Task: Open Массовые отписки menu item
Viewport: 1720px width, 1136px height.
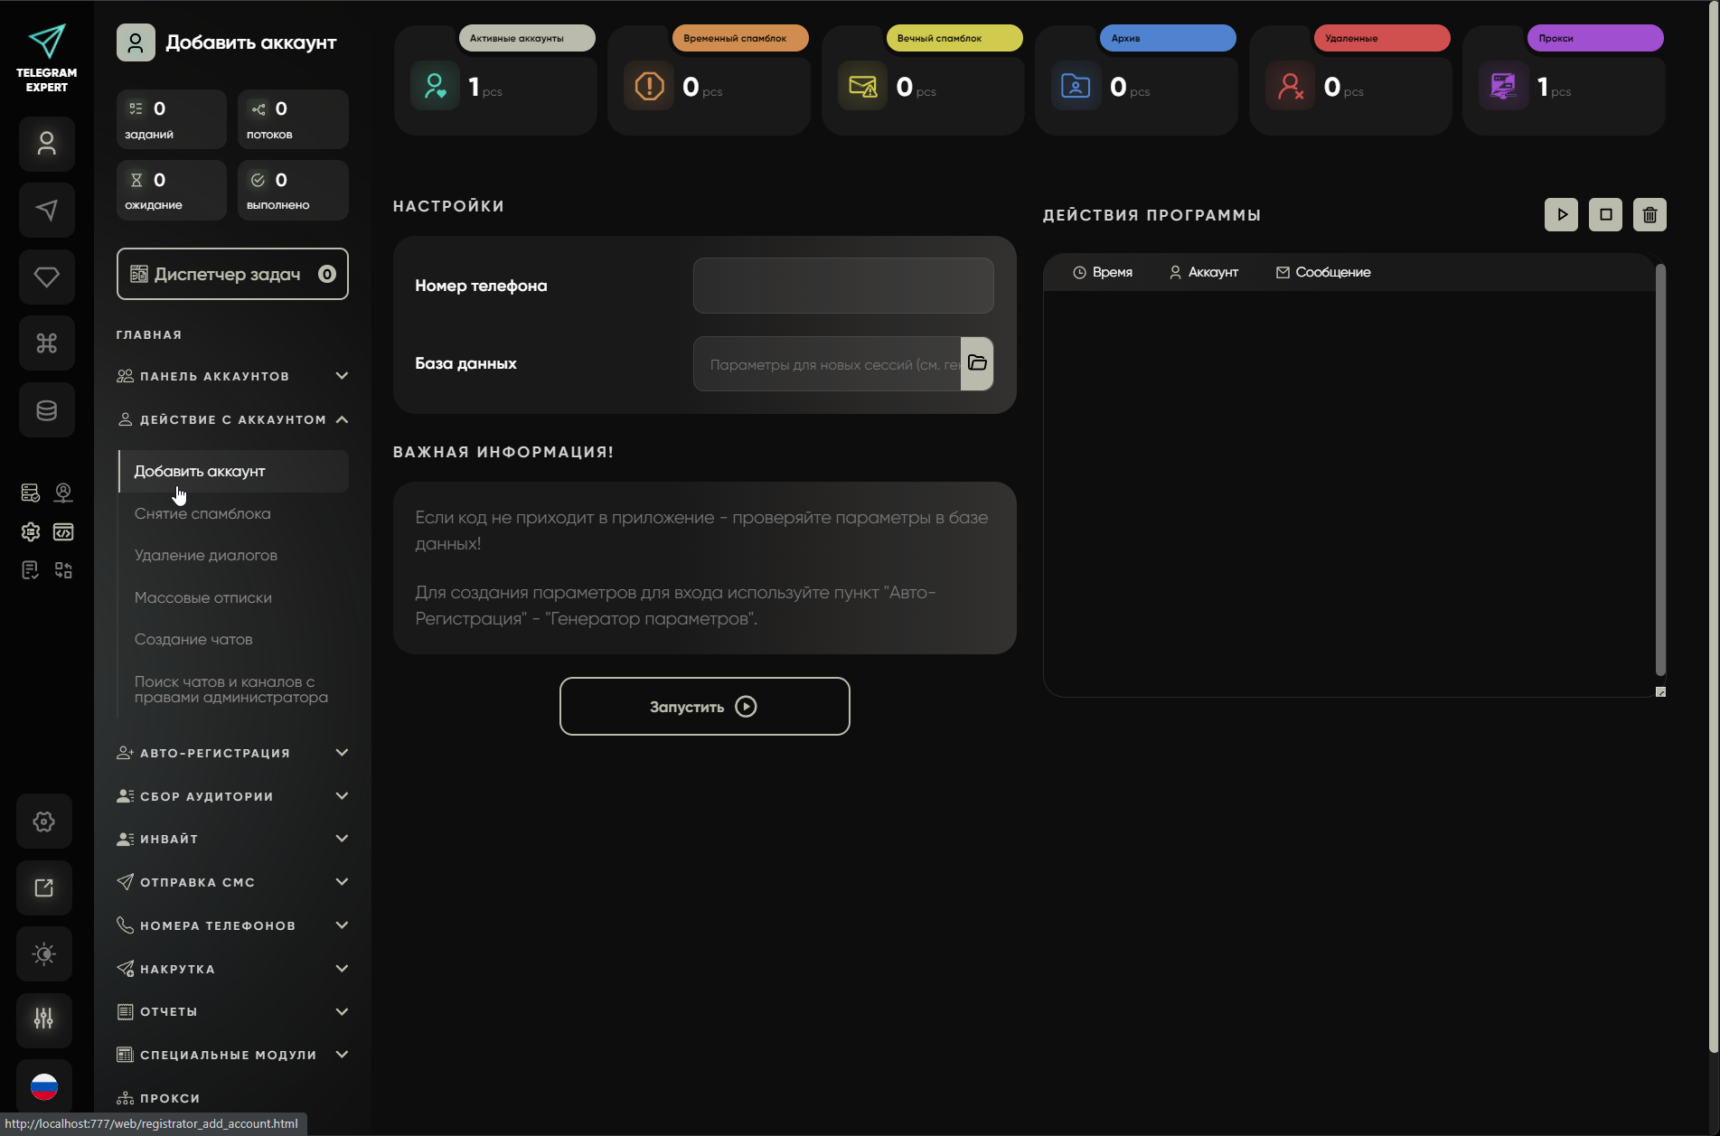Action: [x=203, y=597]
